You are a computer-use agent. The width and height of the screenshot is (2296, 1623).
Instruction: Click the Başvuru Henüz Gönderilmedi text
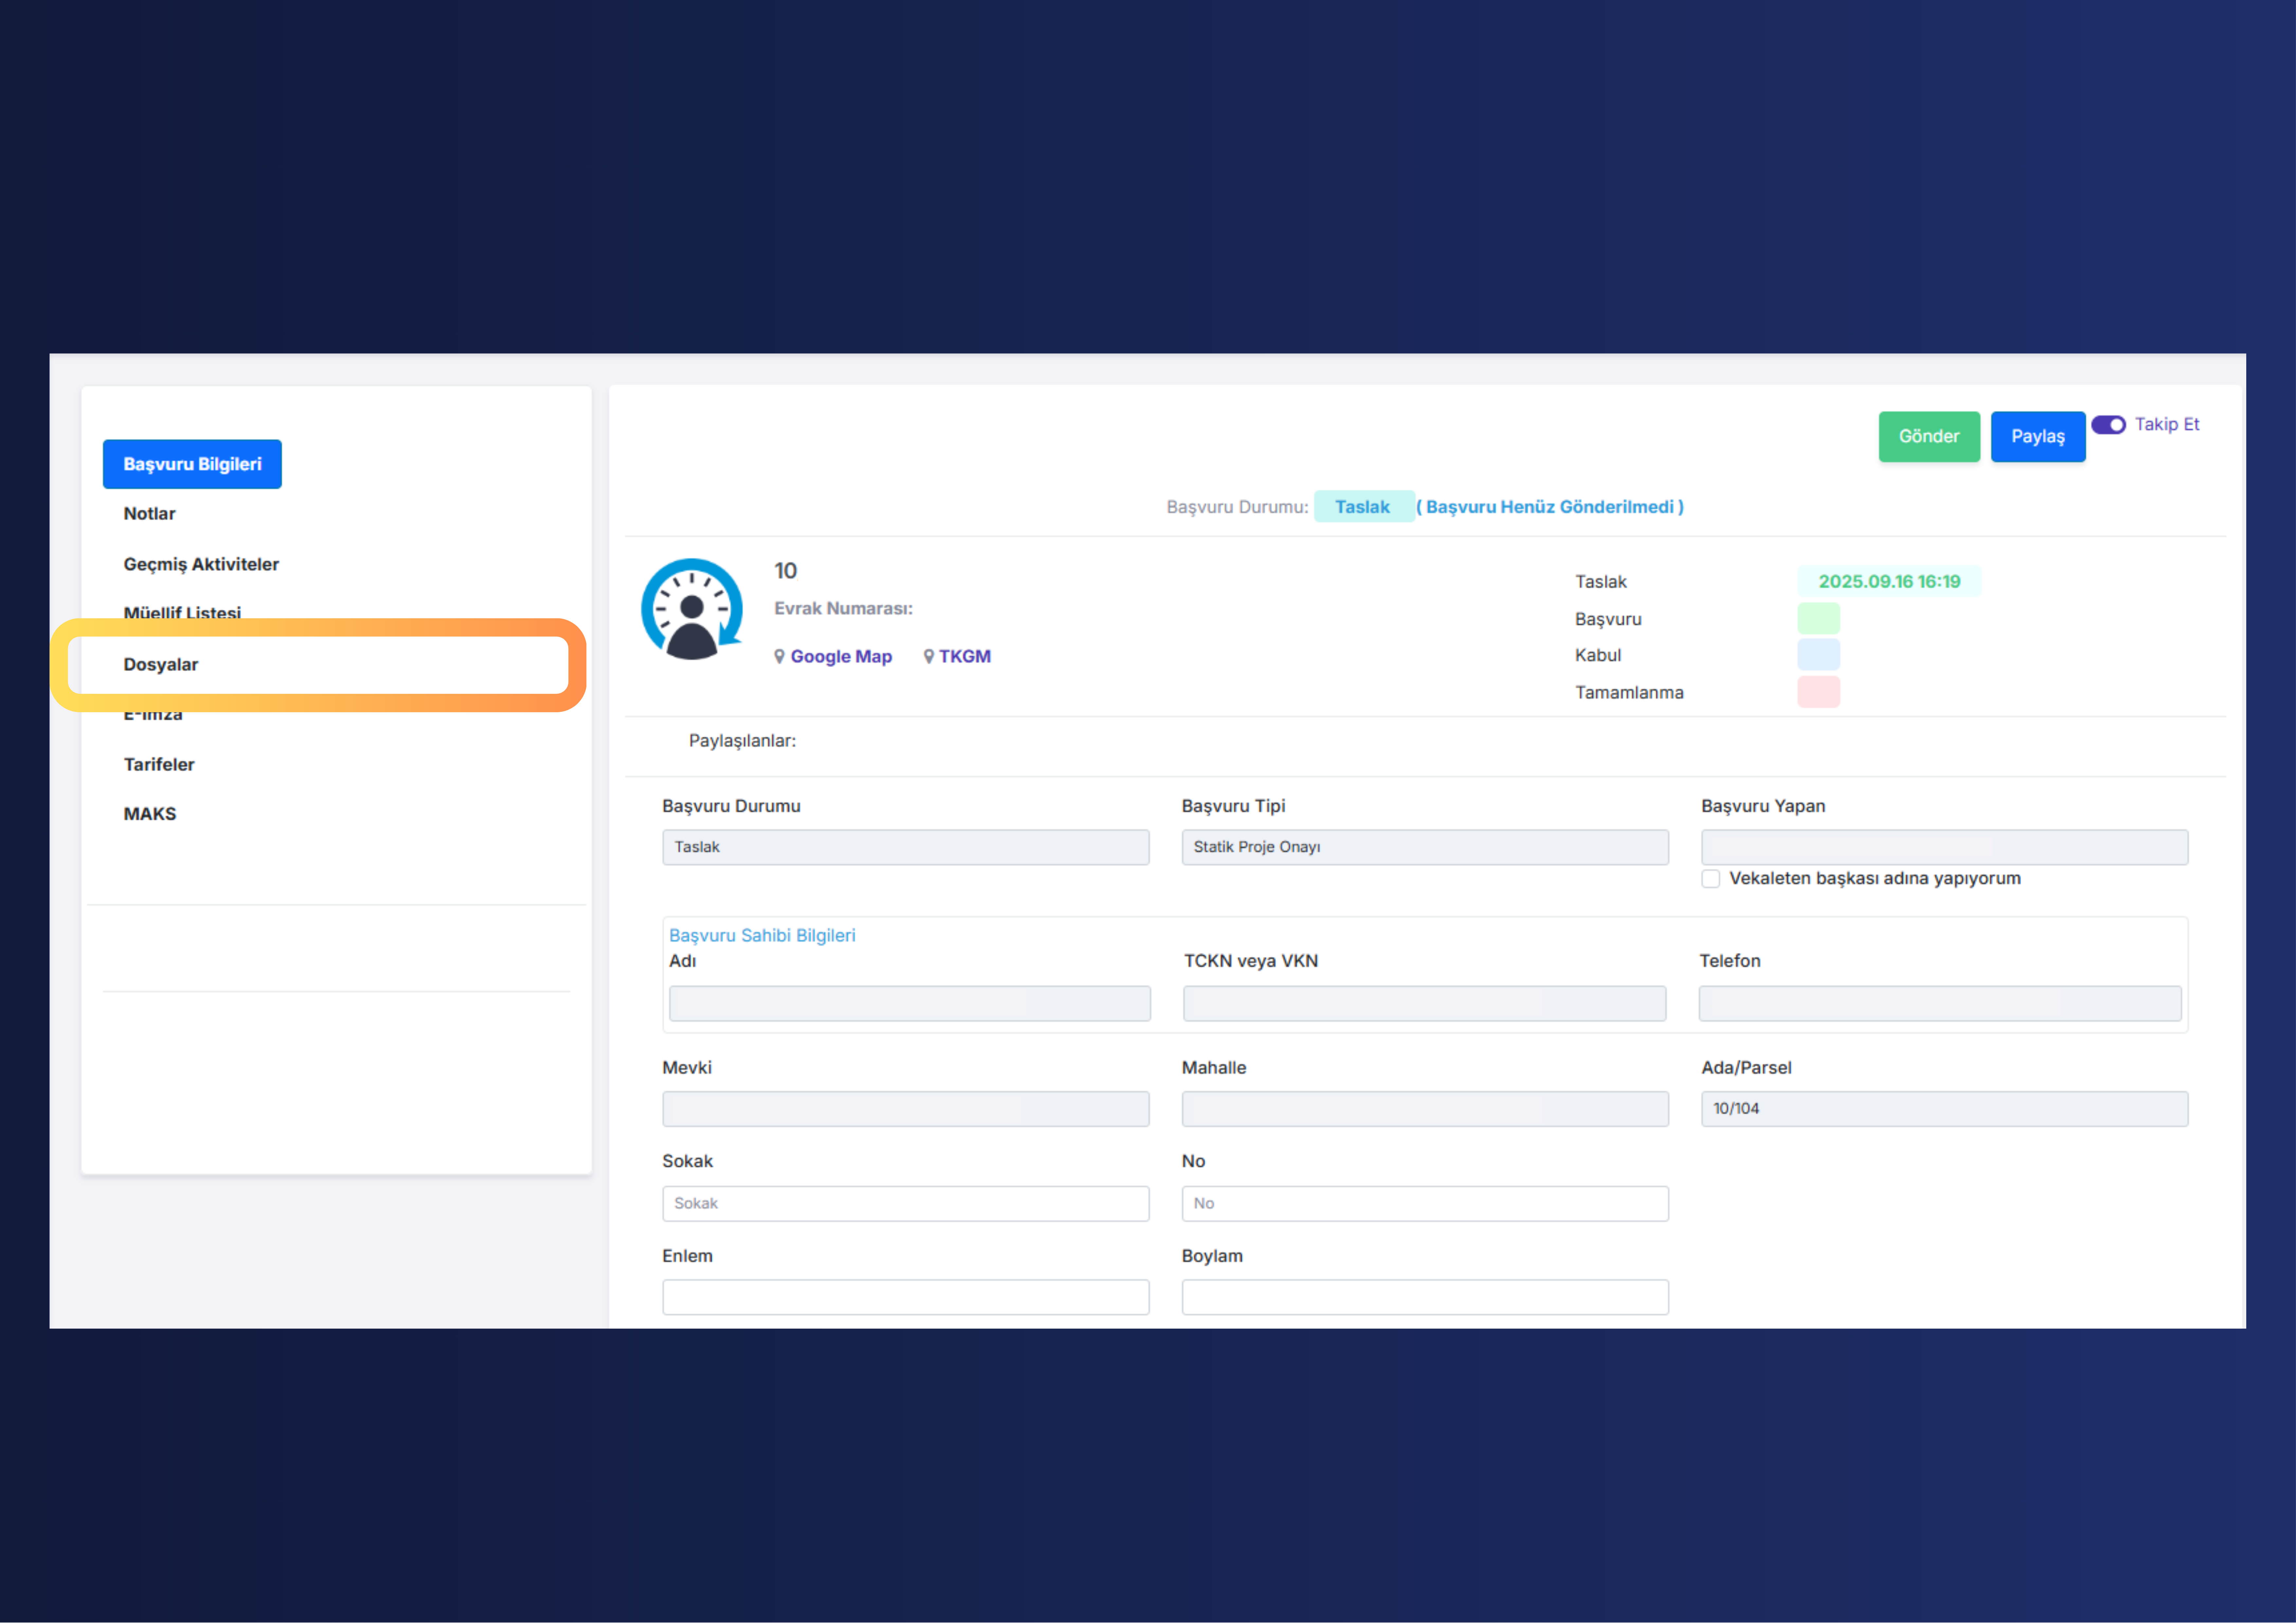click(1550, 507)
